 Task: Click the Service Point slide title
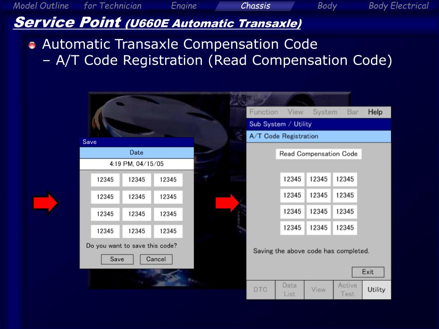[x=157, y=22]
